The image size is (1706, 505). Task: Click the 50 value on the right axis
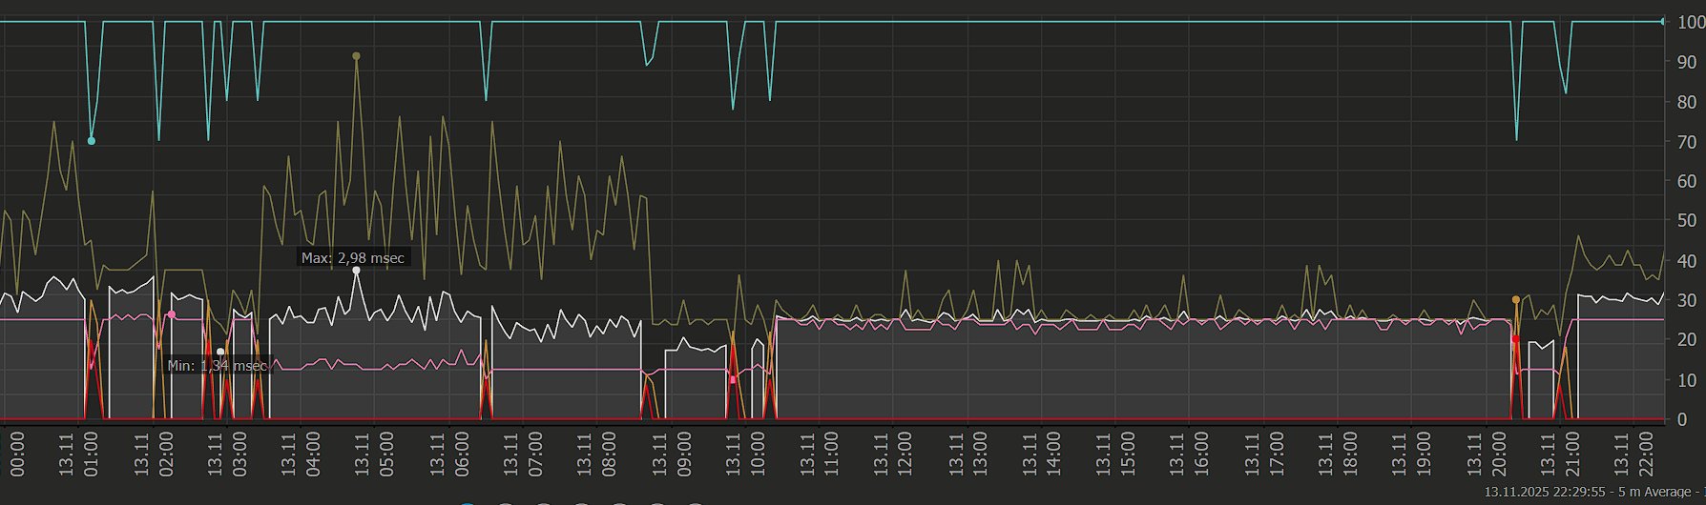1686,221
